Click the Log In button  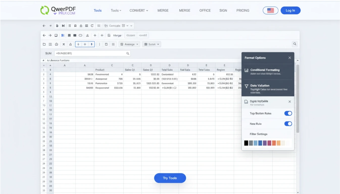coord(290,10)
